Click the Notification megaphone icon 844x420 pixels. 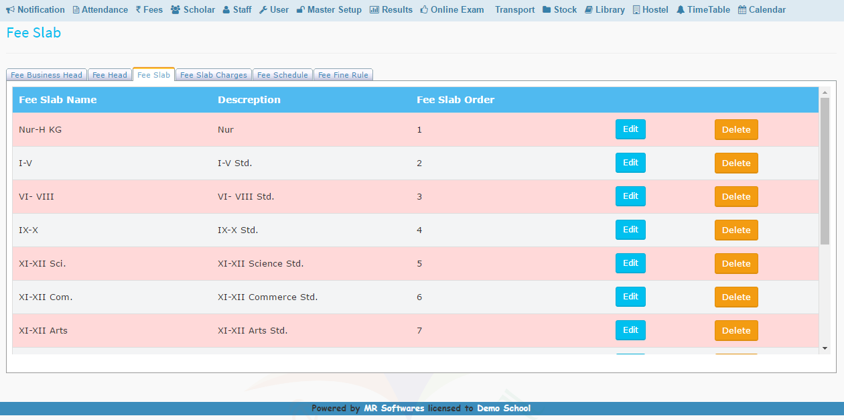point(10,10)
